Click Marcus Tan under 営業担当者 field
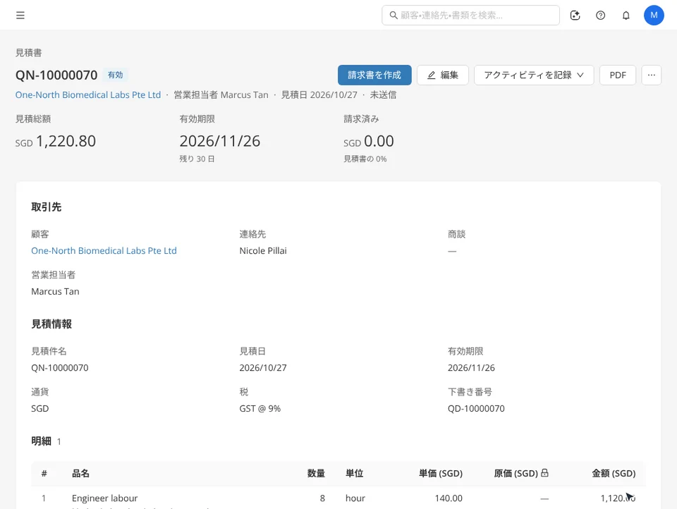Image resolution: width=677 pixels, height=509 pixels. 55,291
